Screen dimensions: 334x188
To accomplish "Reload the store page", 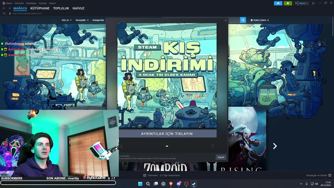I will tap(4, 13).
